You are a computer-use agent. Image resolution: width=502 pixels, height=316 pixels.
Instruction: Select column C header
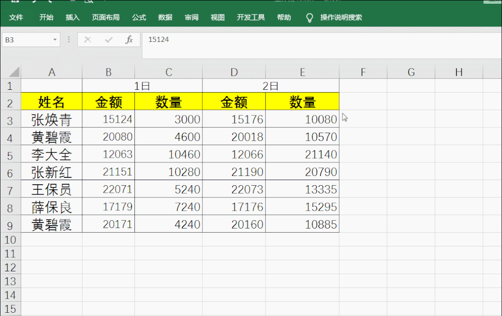coord(169,72)
